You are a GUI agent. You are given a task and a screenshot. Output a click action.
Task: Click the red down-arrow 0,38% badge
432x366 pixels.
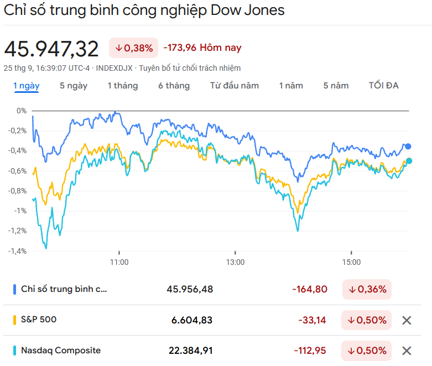133,48
